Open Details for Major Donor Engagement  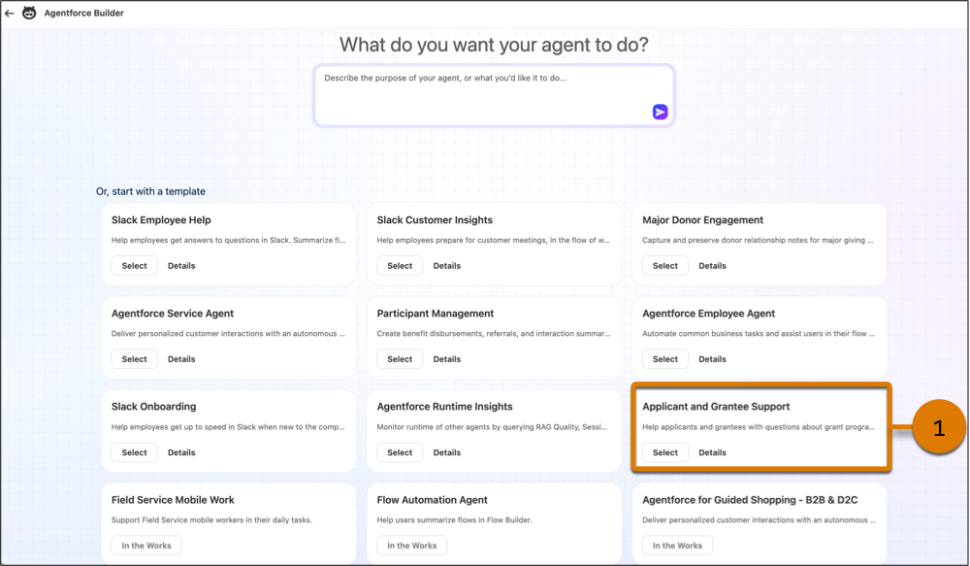712,266
